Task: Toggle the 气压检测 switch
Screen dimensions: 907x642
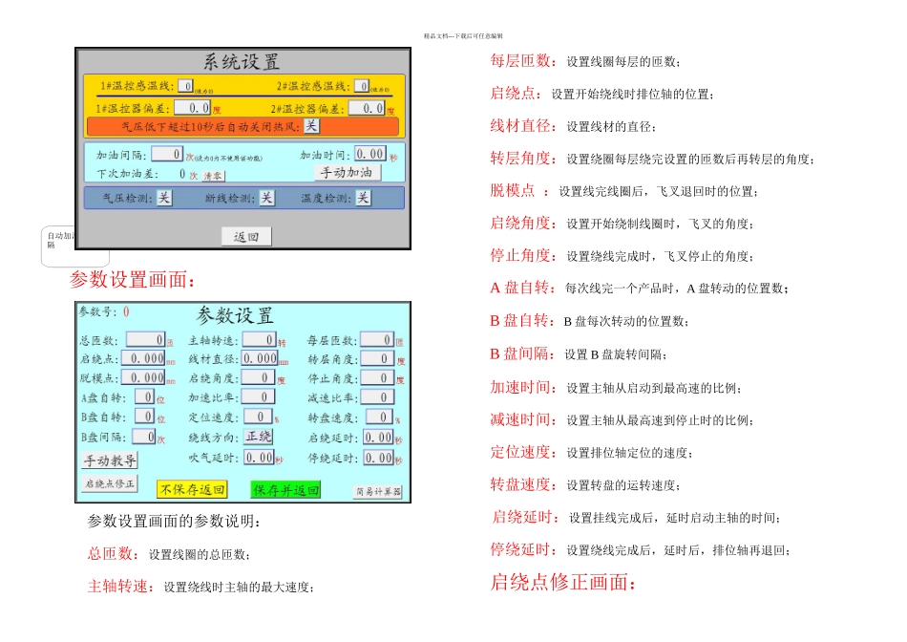Action: coord(164,198)
